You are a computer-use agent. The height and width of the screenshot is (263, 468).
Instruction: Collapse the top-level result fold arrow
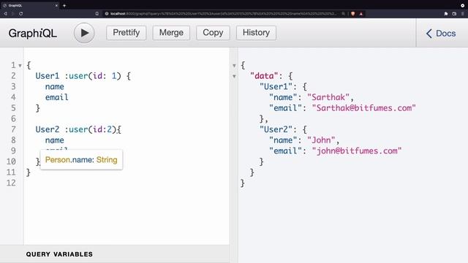234,66
